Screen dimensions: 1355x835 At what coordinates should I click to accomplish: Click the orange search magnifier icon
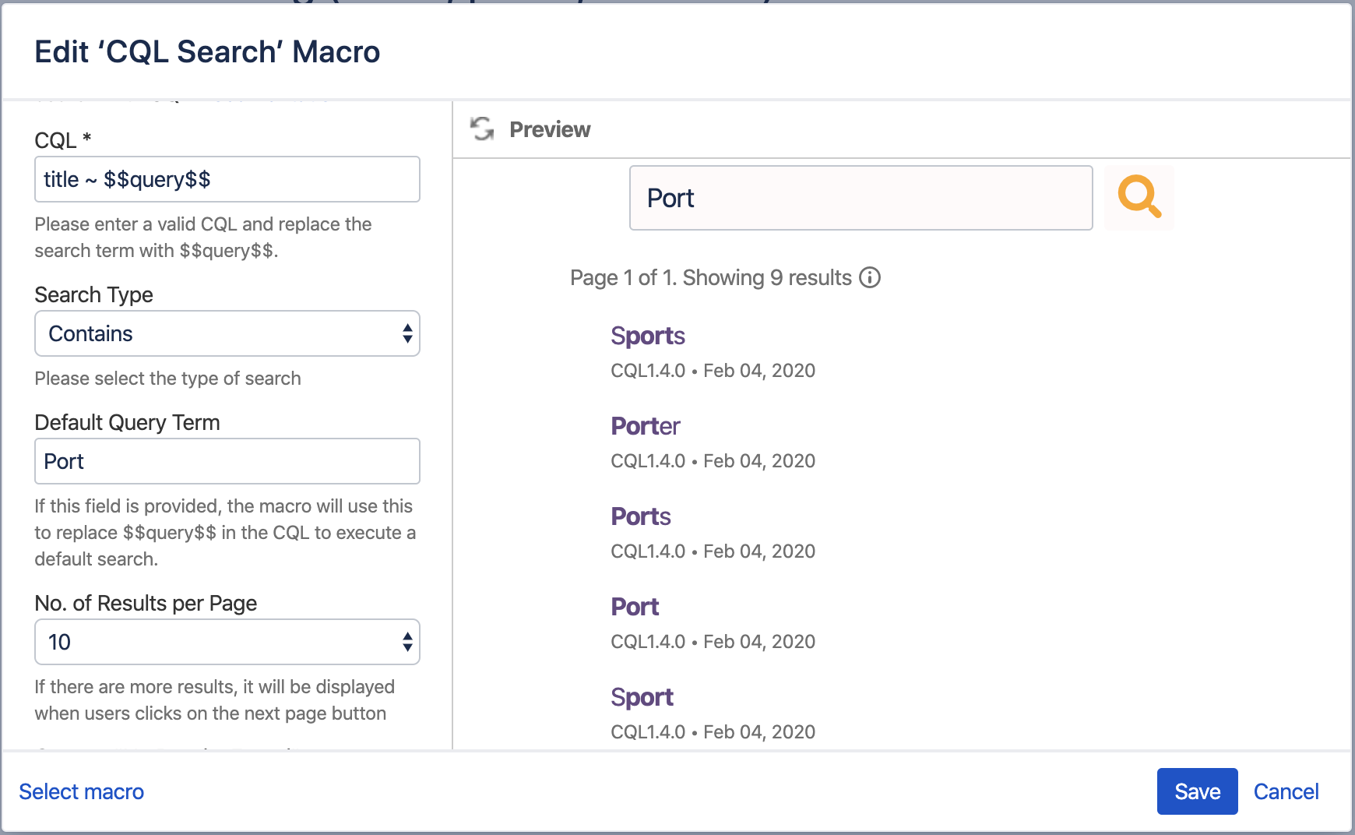tap(1139, 198)
